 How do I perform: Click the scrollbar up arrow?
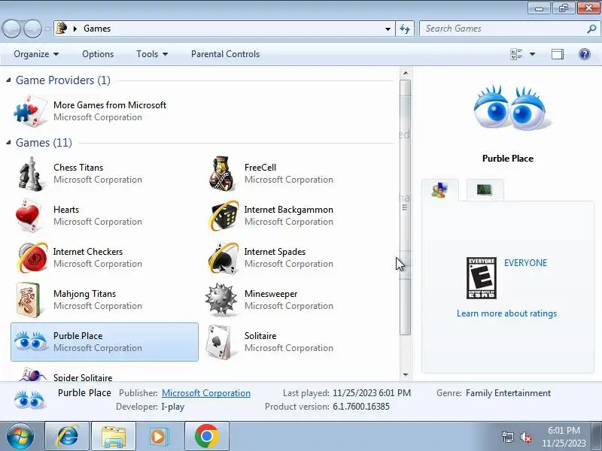coord(406,73)
